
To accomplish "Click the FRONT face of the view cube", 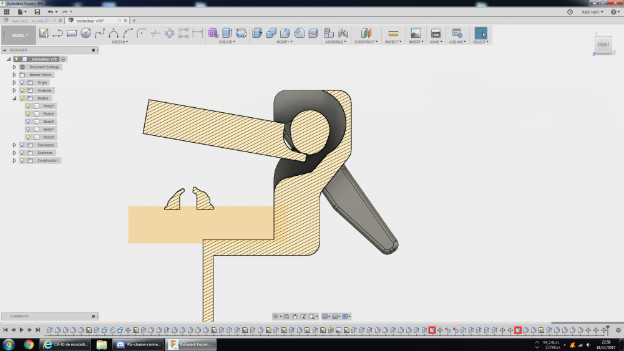I will (x=603, y=45).
